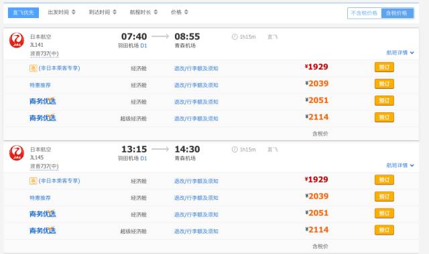Sort flights by 到达时间 arrival time
This screenshot has height=254, width=429.
103,12
